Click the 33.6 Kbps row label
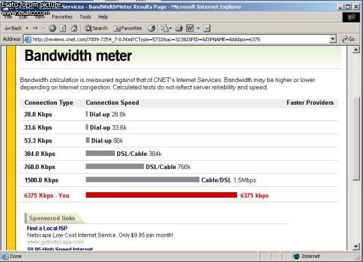Screen dimensions: 363x262 point(38,128)
